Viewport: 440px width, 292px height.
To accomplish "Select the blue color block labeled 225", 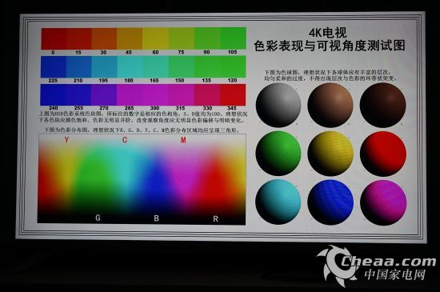I will pyautogui.click(x=54, y=66).
